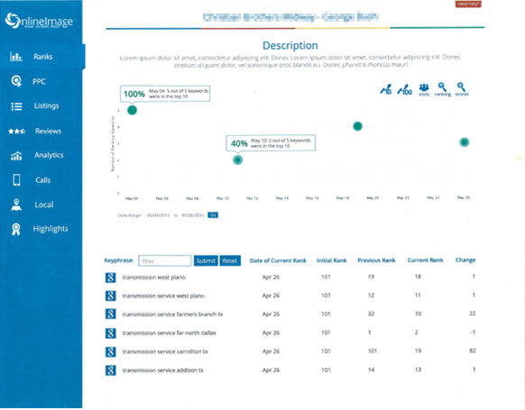Select the ranking magnifier icon
The width and height of the screenshot is (525, 410).
click(x=443, y=89)
